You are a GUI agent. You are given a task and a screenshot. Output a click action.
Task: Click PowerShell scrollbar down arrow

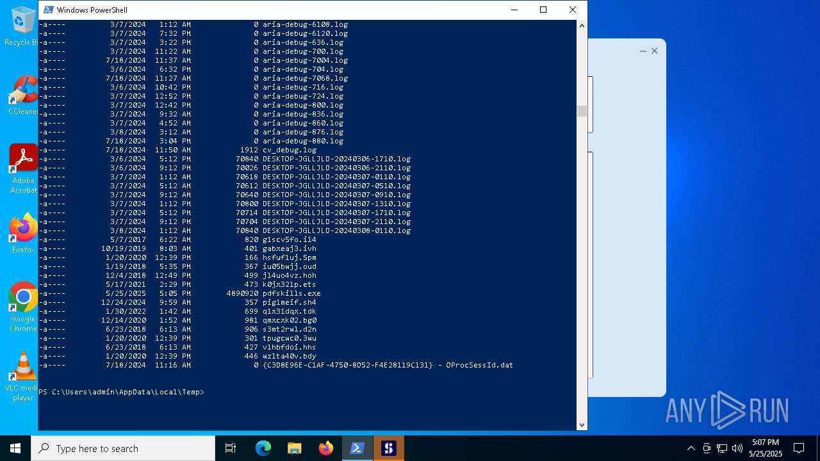pos(582,425)
